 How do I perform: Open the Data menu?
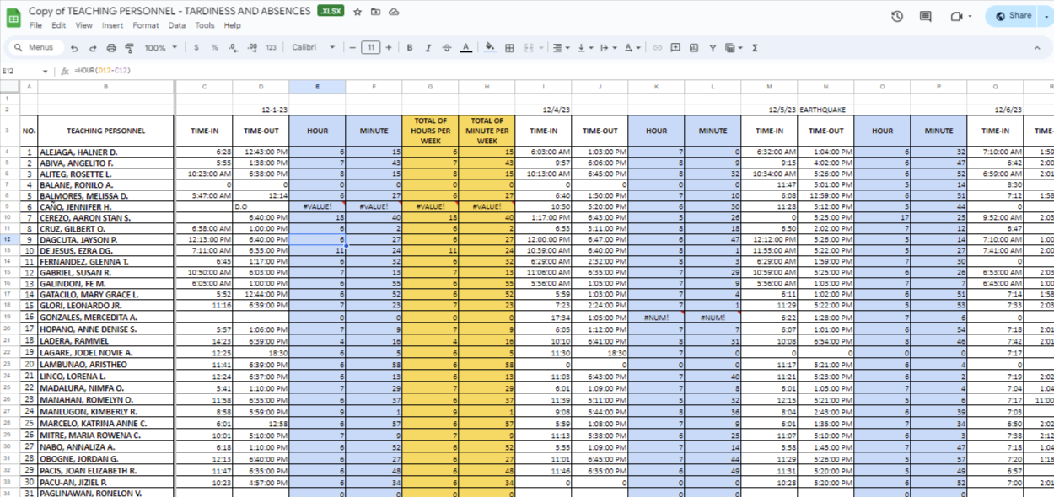[176, 25]
